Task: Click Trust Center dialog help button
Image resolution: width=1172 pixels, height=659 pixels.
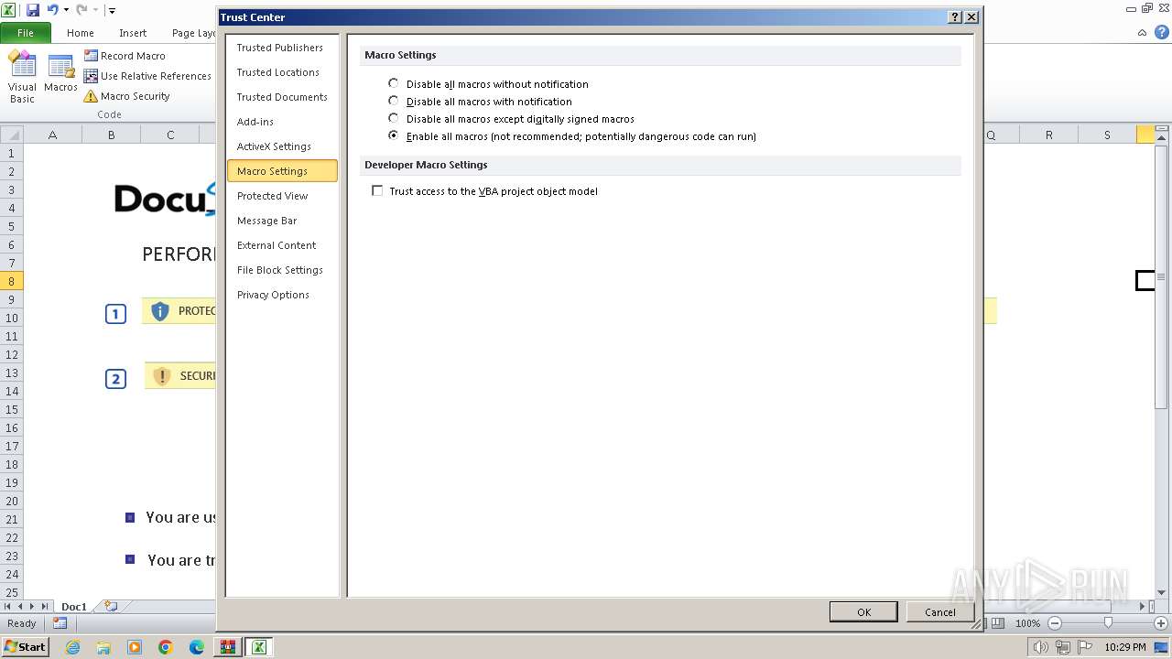Action: tap(954, 17)
